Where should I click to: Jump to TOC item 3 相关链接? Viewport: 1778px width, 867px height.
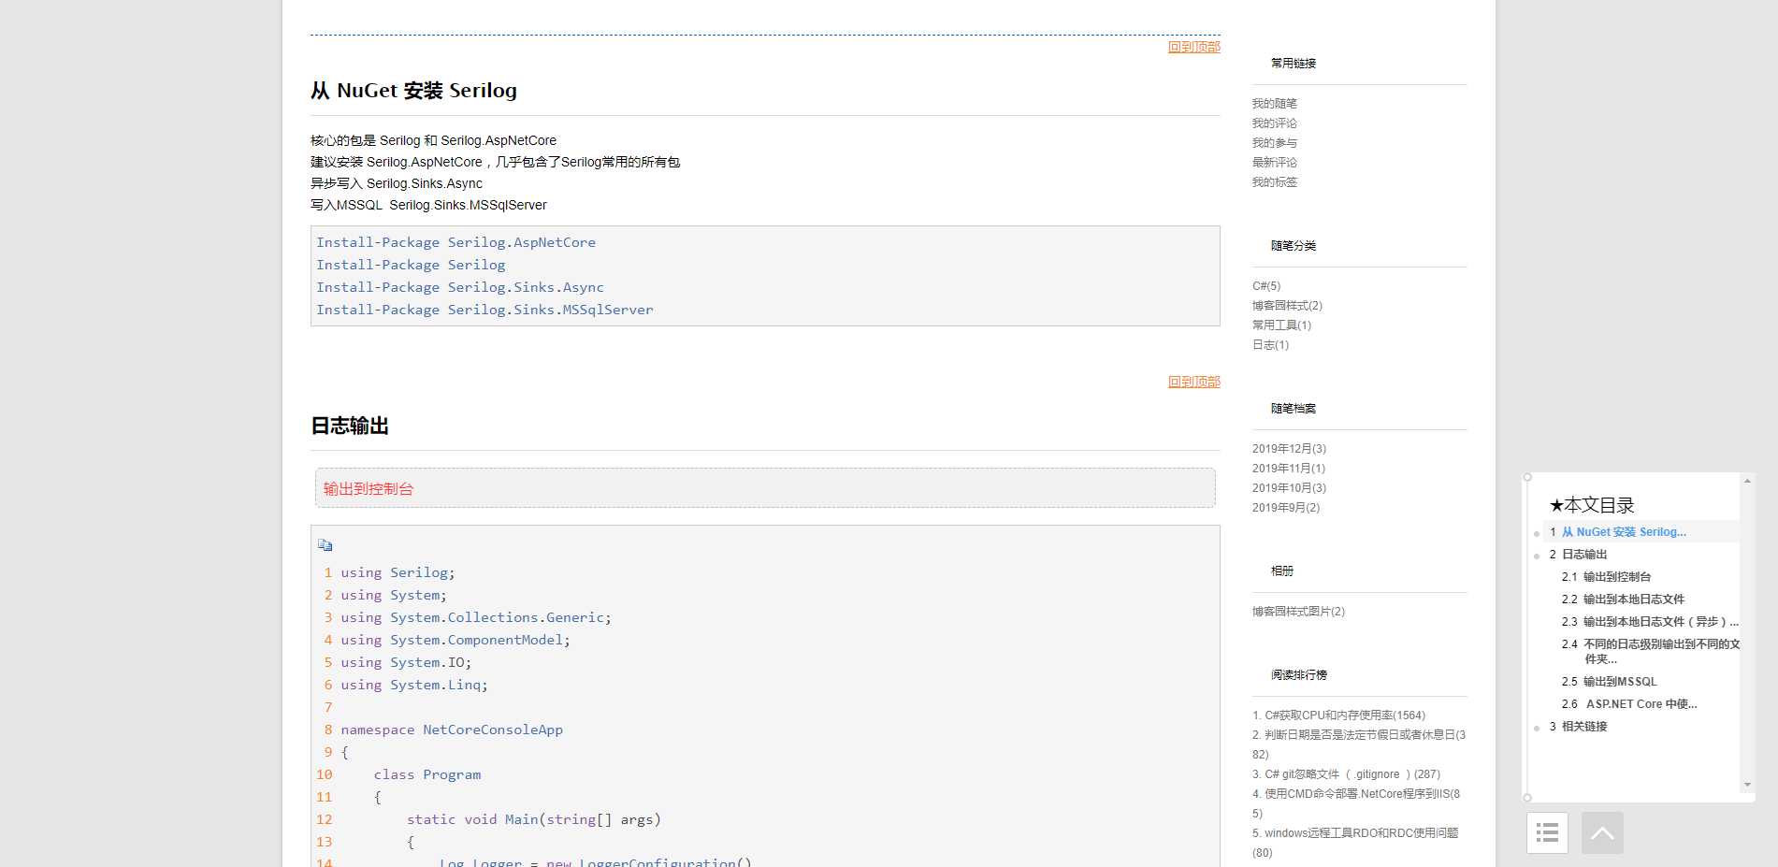pos(1584,727)
